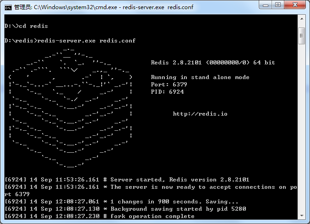Click the 'D:\>cd redis' command line

(x=26, y=26)
